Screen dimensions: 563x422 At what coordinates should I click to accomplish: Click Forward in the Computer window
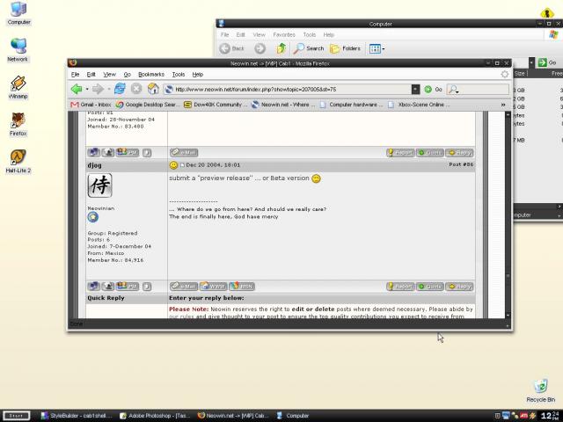pyautogui.click(x=260, y=48)
